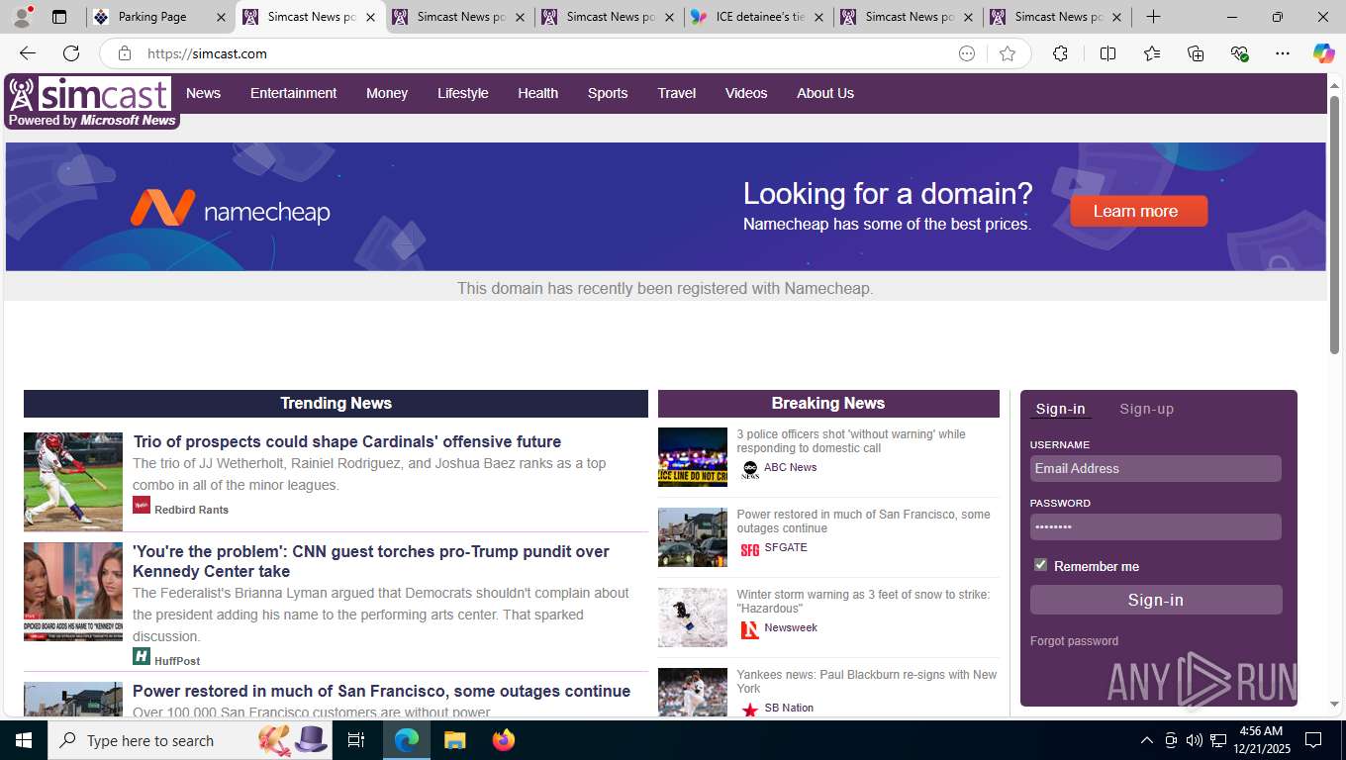The height and width of the screenshot is (760, 1346).
Task: Click the Forgot password link
Action: pos(1074,641)
